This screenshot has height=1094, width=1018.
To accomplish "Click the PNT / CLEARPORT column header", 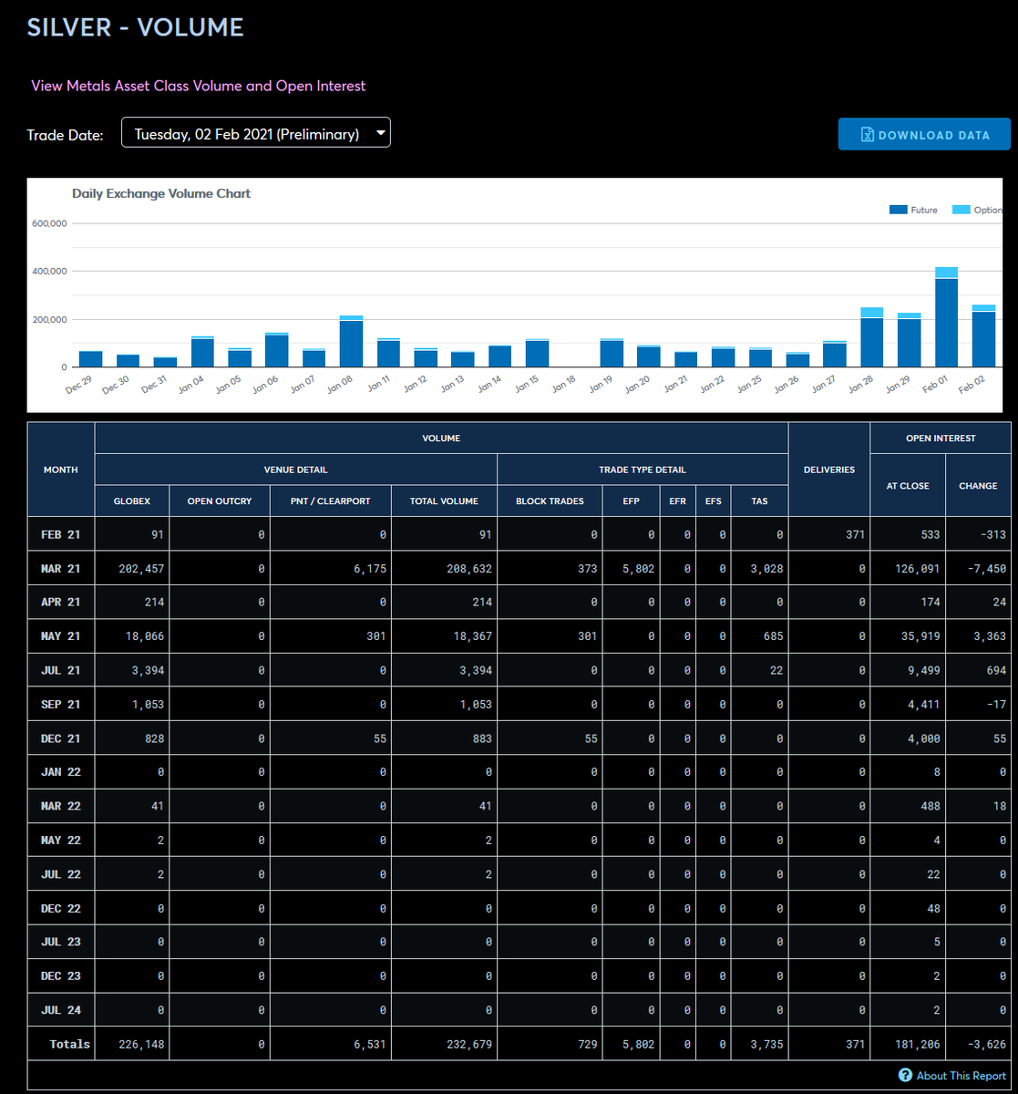I will click(331, 501).
